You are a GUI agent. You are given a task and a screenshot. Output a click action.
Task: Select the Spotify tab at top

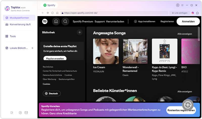pyautogui.click(x=49, y=5)
